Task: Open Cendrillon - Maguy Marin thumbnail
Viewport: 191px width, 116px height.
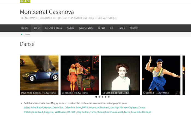Action: click(80, 75)
